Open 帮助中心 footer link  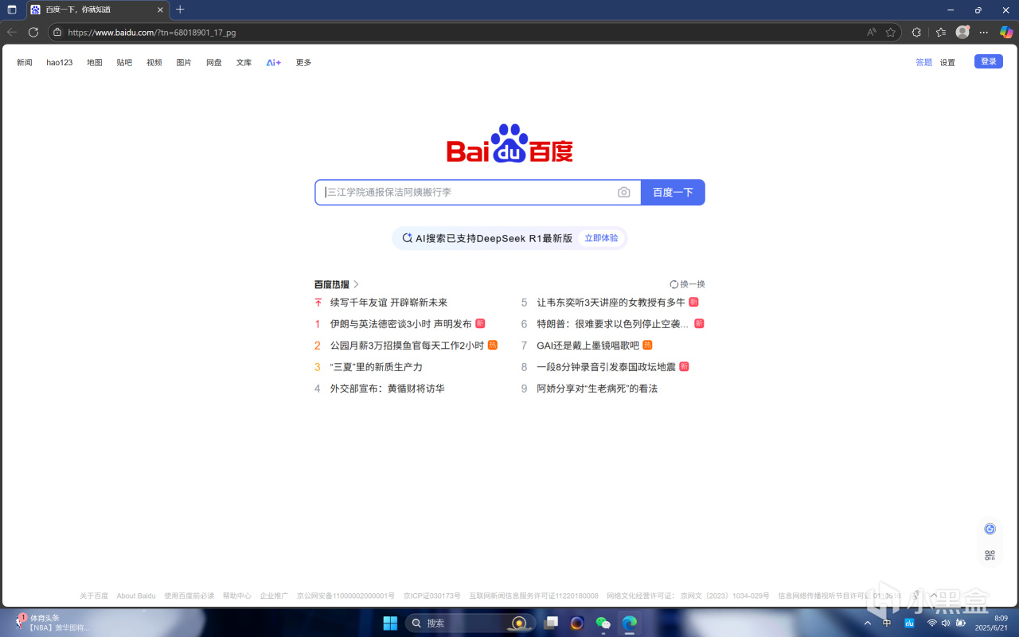tap(237, 596)
